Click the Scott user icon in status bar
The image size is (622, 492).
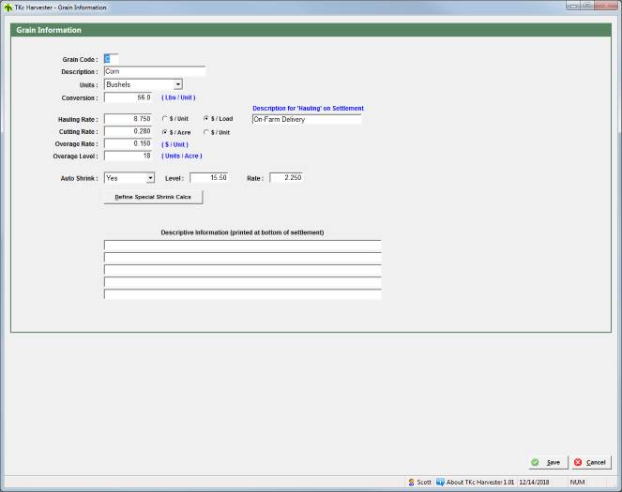[x=411, y=482]
